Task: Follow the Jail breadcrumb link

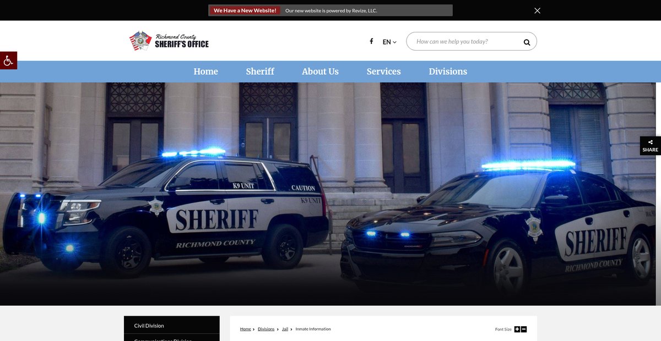Action: click(285, 329)
